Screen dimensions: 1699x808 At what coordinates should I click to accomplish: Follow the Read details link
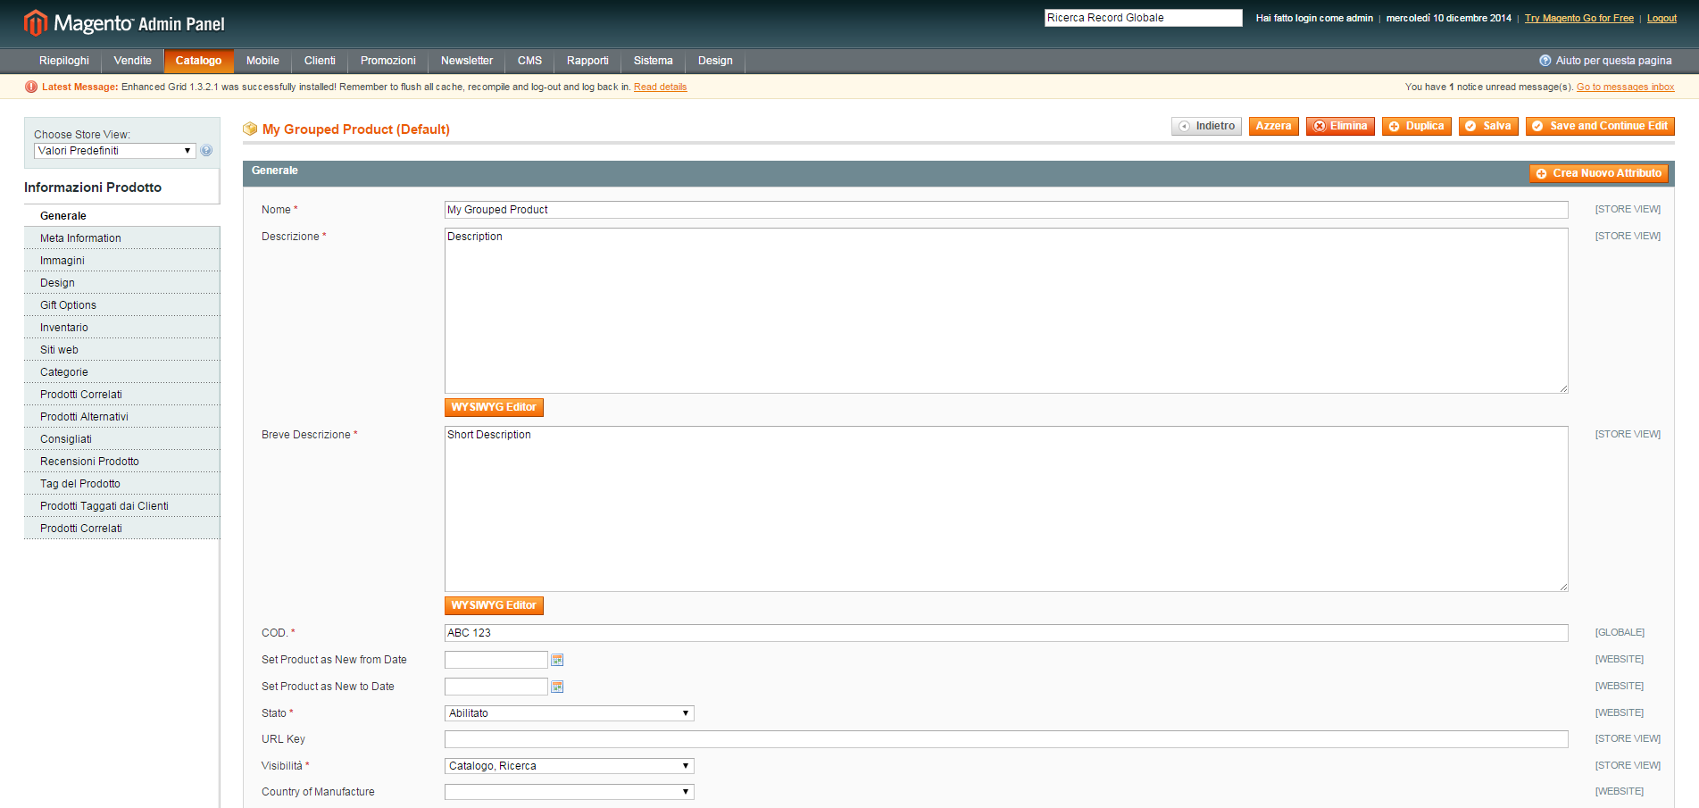pos(660,87)
